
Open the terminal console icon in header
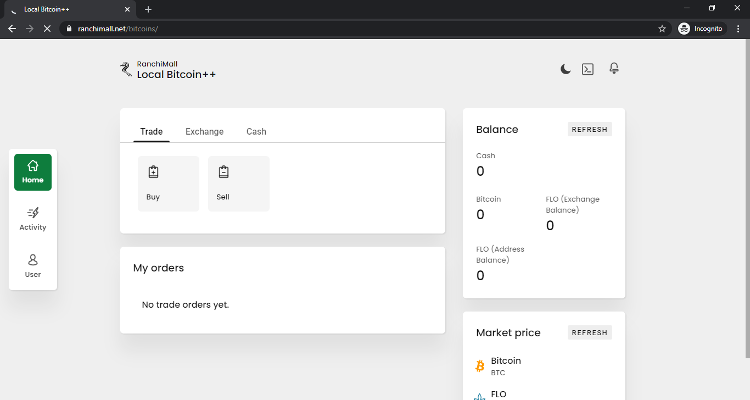[x=587, y=69]
